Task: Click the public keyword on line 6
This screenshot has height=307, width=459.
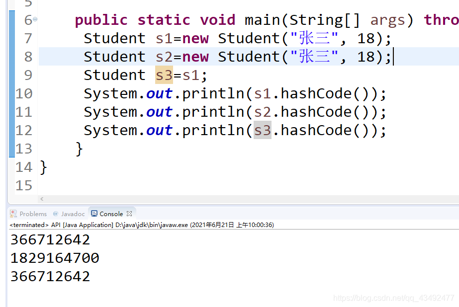Action: [x=101, y=20]
